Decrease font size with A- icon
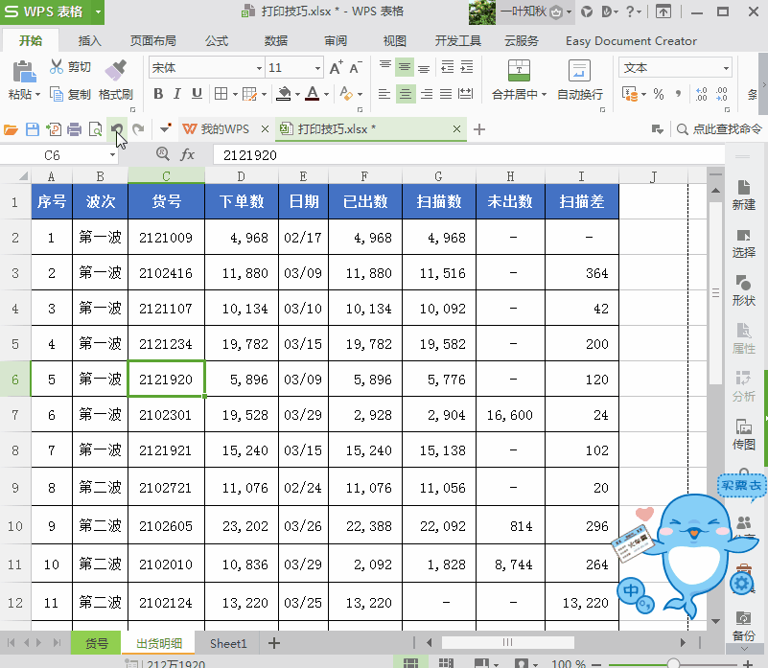 [356, 68]
